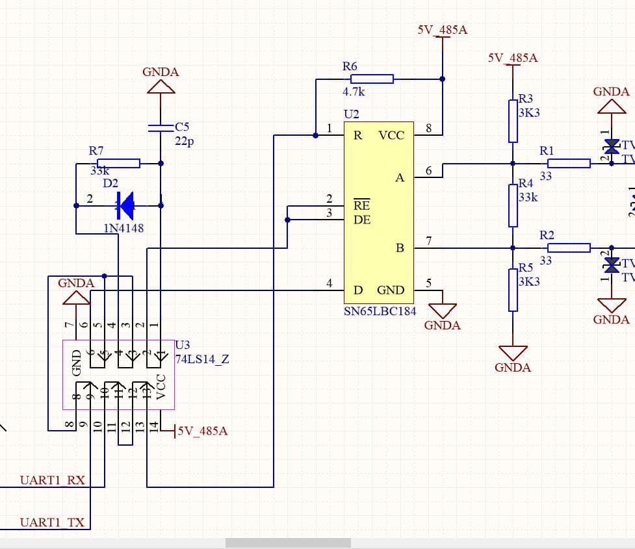Select the yellow U2 transceiver body

tap(379, 212)
